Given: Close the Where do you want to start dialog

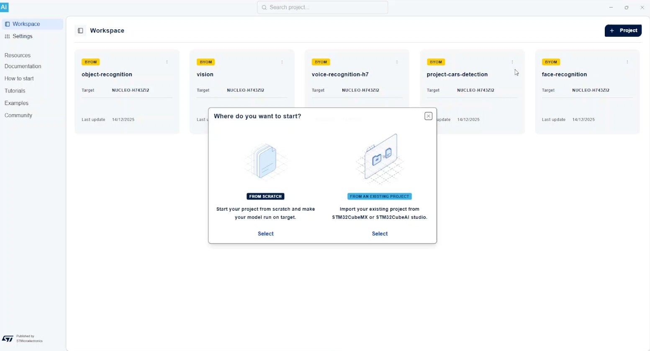Looking at the screenshot, I should (x=428, y=116).
